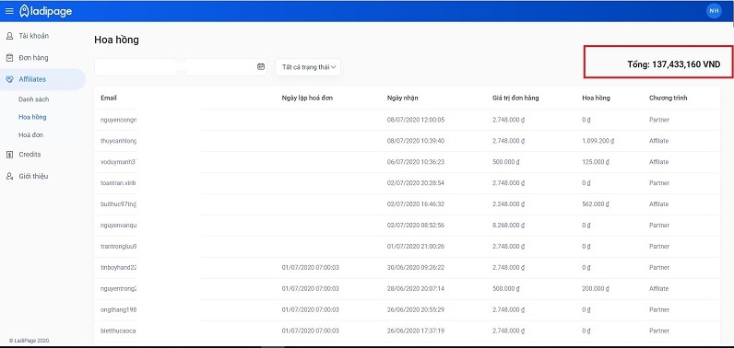Click the 562.000 đ commission value
Viewport: 734px width, 348px height.
[596, 204]
